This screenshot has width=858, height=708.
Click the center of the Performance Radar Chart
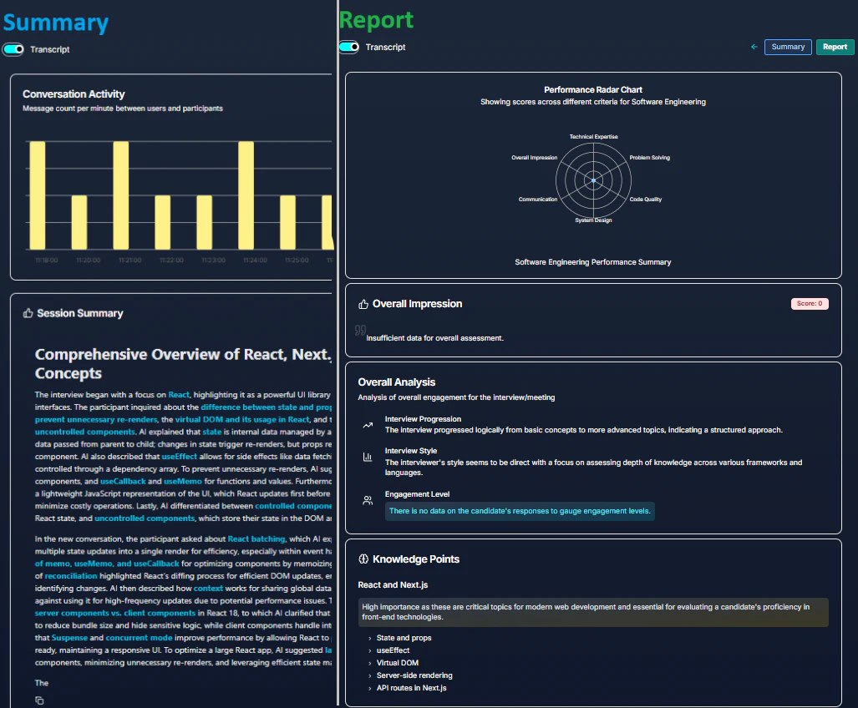tap(593, 180)
